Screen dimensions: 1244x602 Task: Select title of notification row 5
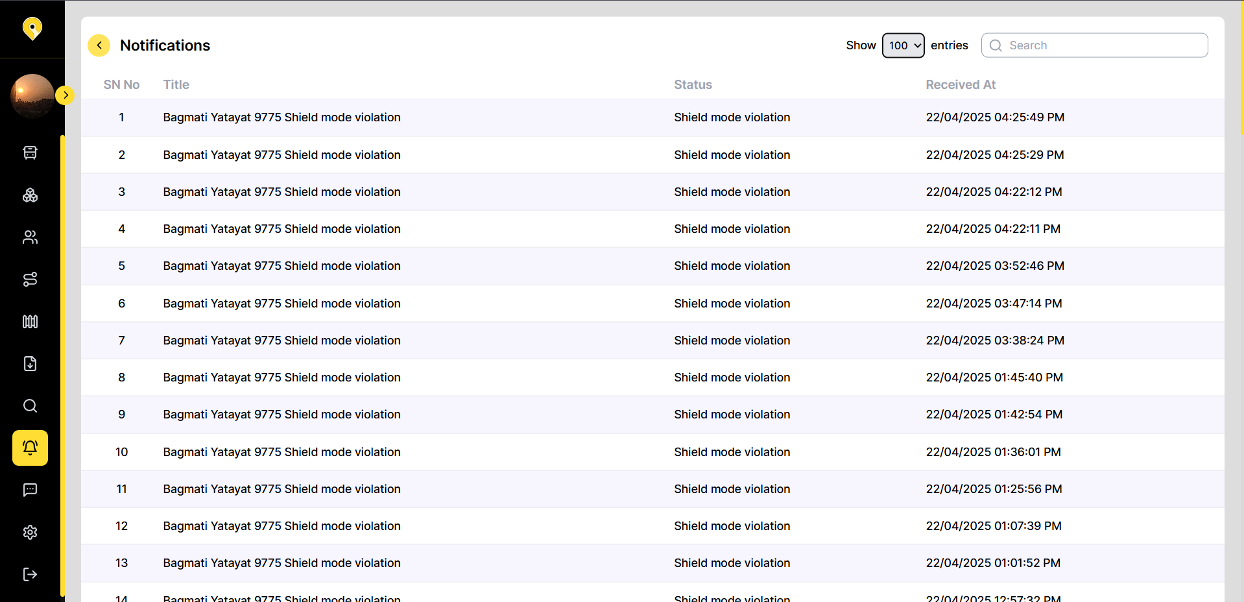[281, 266]
